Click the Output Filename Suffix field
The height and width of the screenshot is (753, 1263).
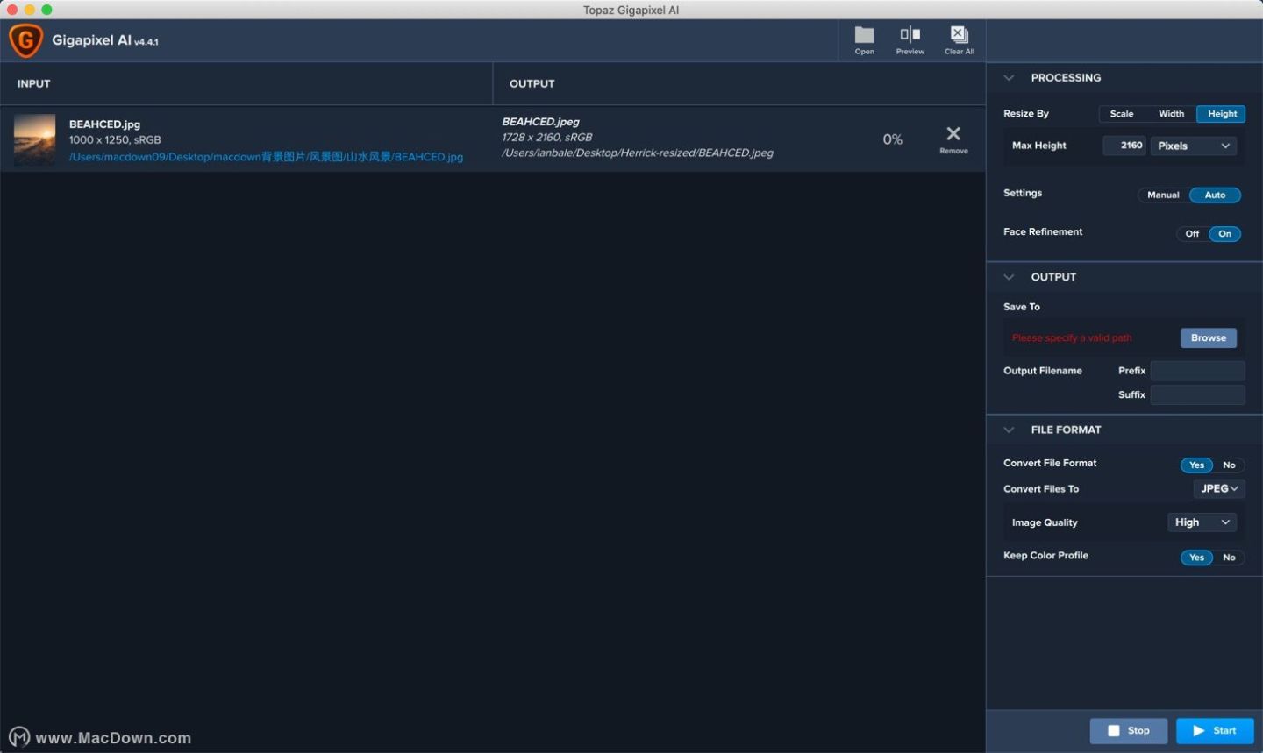pyautogui.click(x=1197, y=395)
